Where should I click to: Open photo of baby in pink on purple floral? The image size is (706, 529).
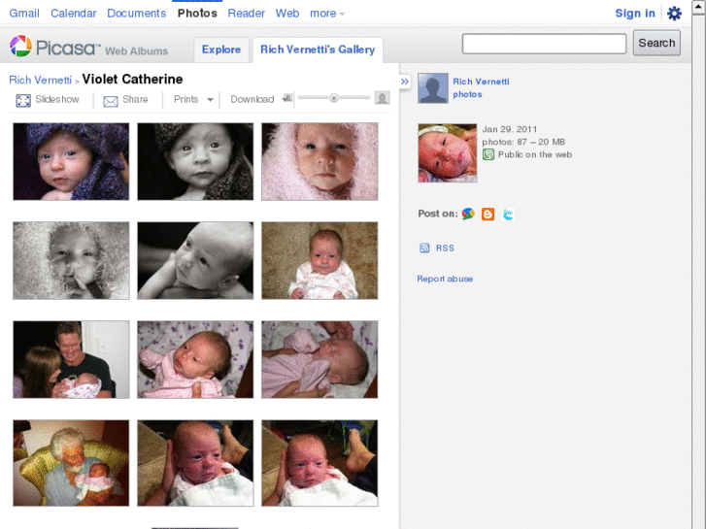[x=195, y=360]
